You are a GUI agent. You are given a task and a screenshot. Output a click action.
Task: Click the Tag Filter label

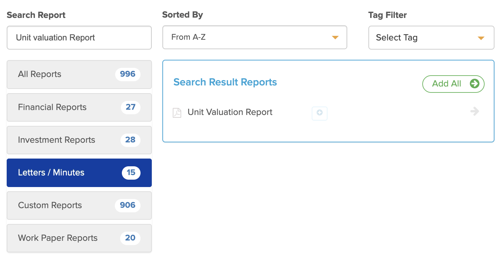[387, 15]
